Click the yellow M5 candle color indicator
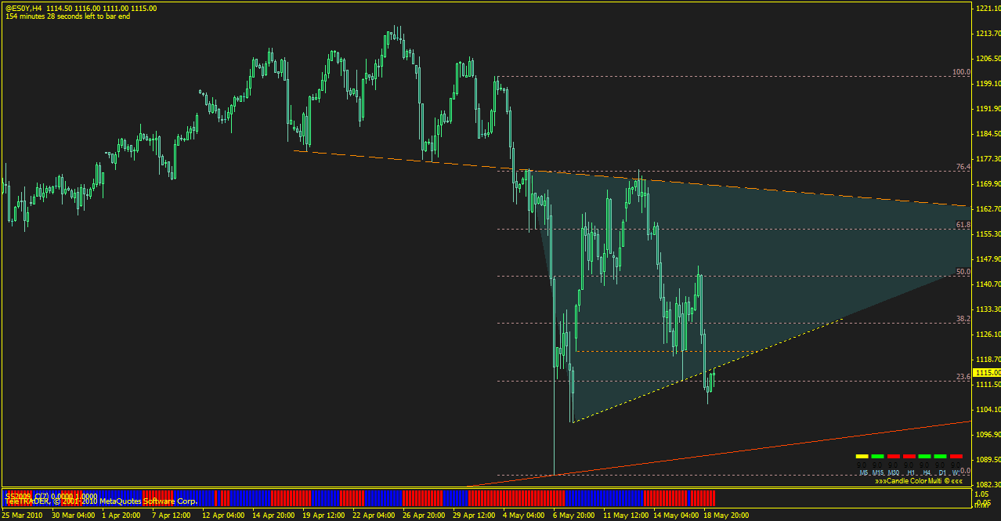The height and width of the screenshot is (521, 1001). [862, 456]
